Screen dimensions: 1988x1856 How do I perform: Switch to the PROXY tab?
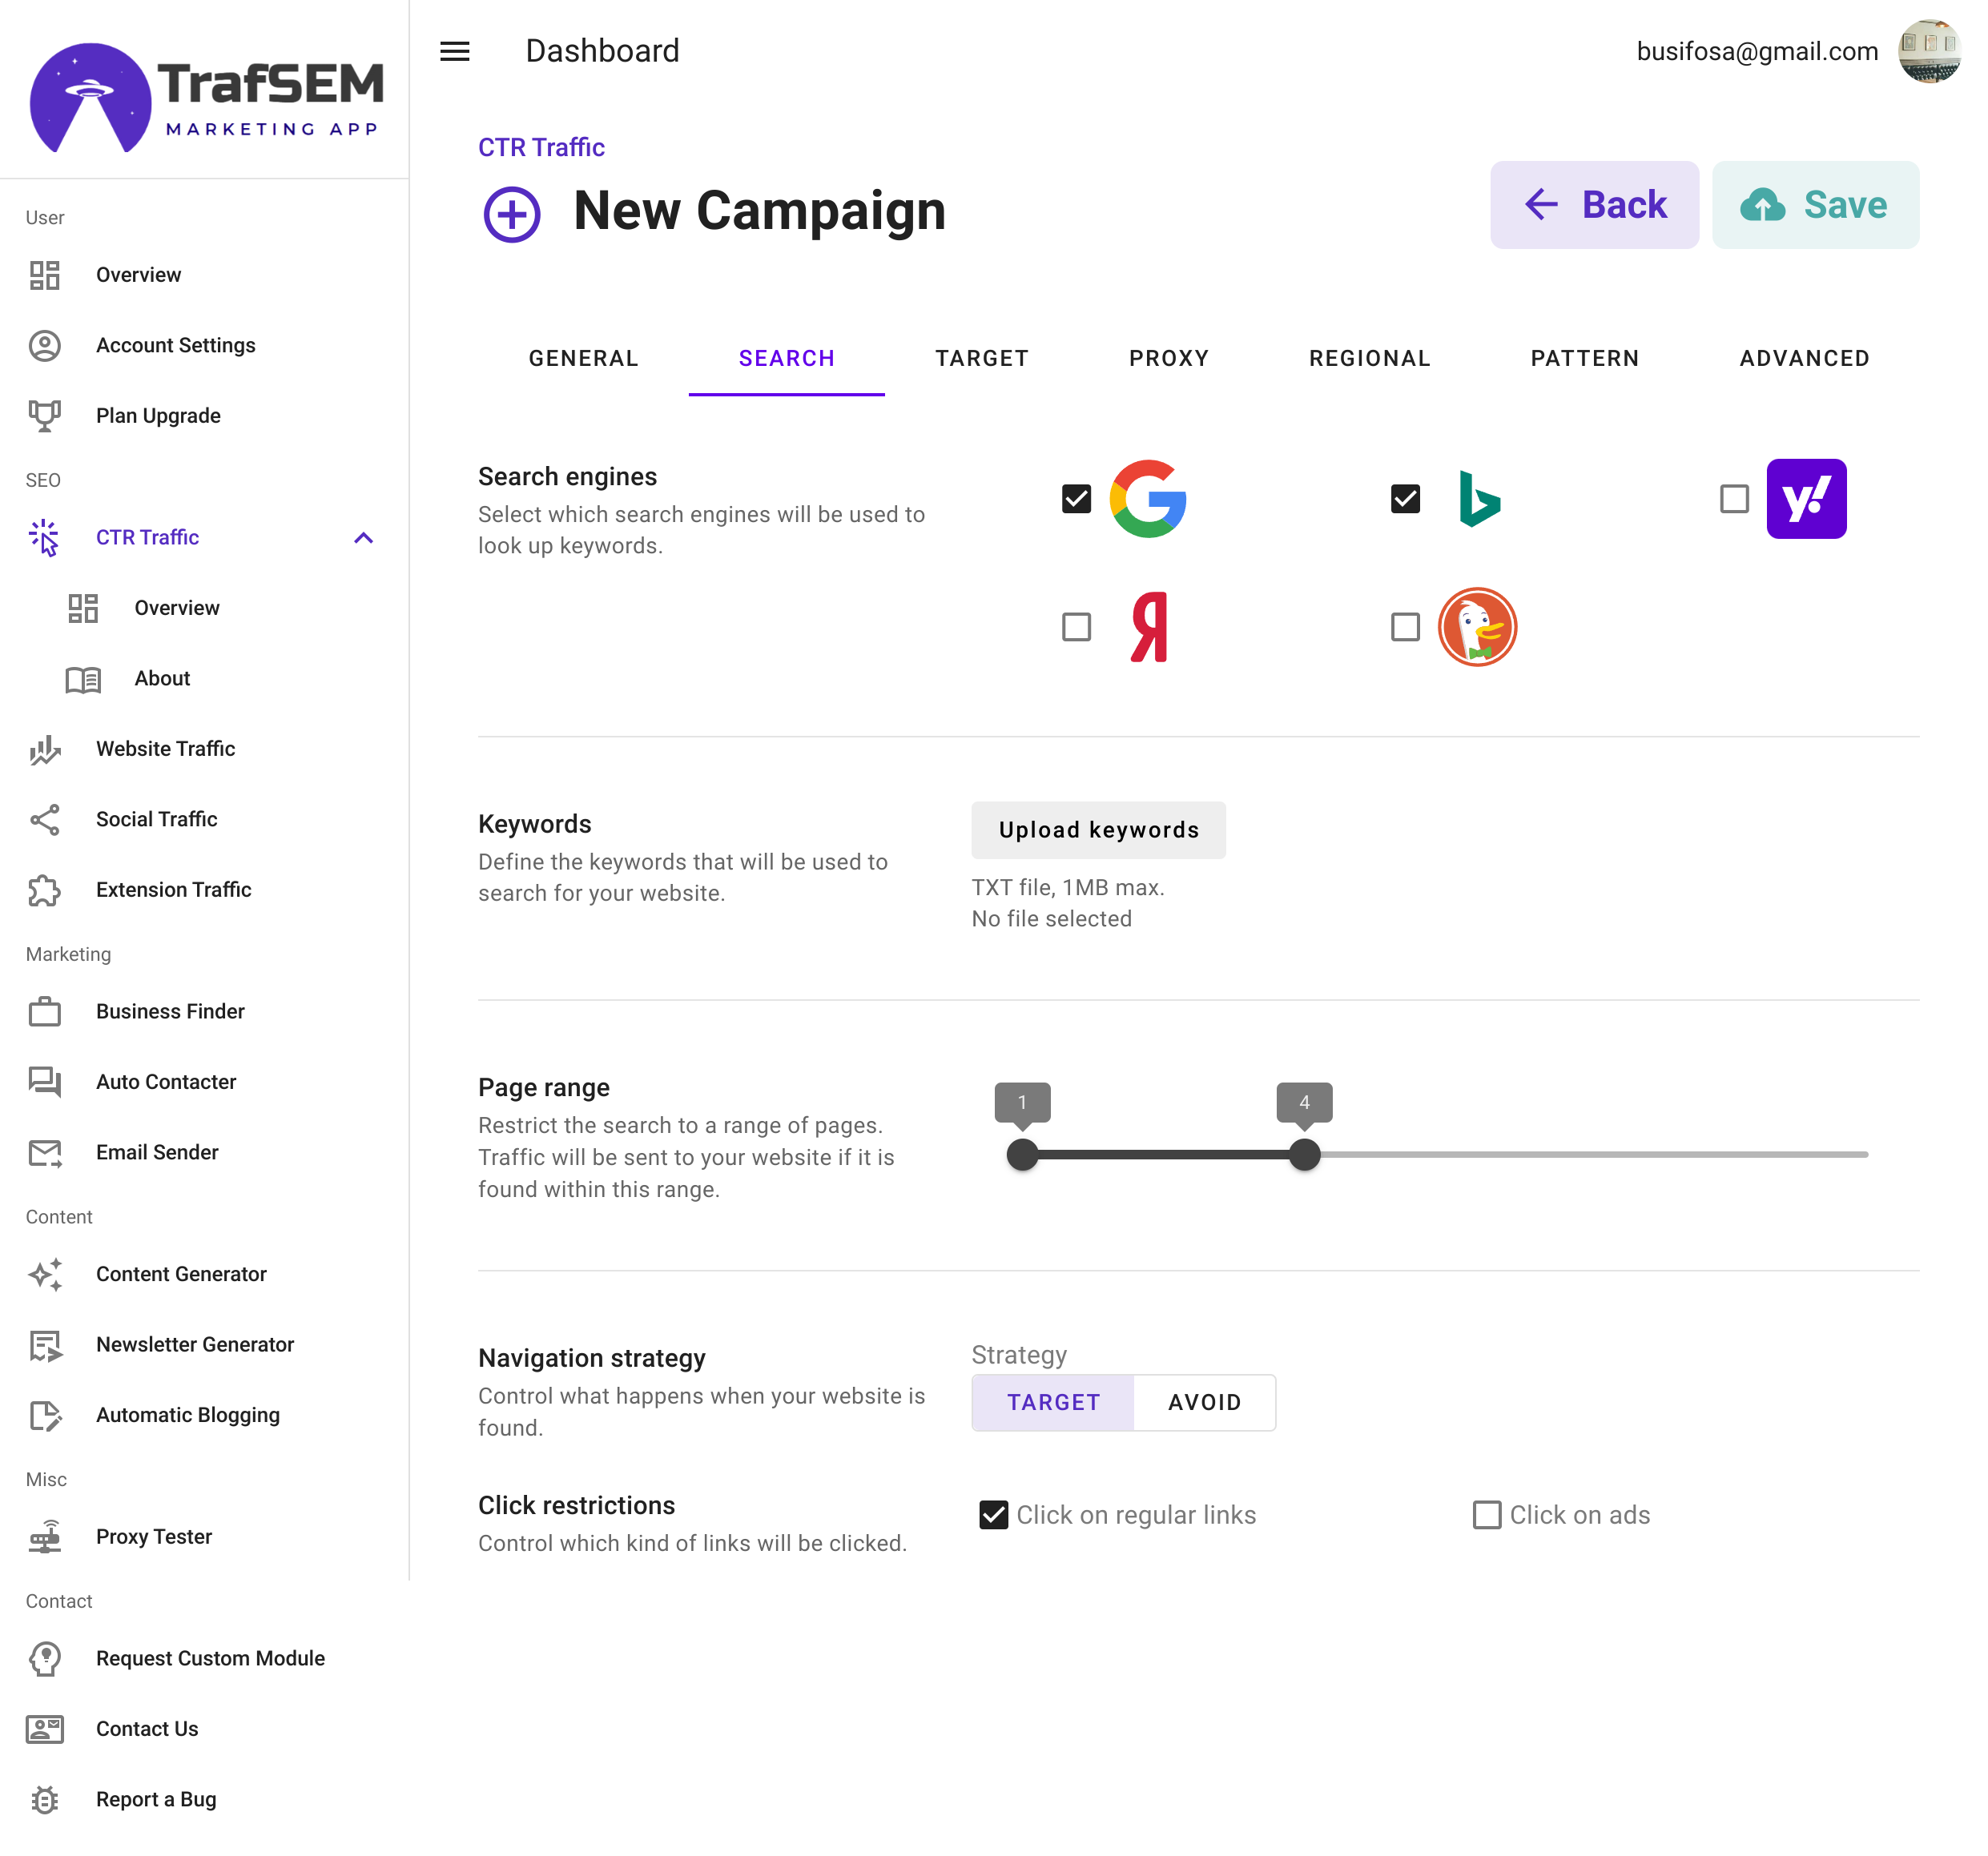(x=1169, y=358)
